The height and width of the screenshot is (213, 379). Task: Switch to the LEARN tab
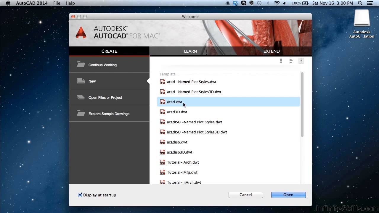tap(190, 51)
